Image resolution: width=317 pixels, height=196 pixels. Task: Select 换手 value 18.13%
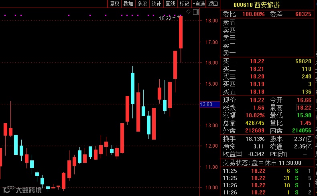click(x=255, y=139)
